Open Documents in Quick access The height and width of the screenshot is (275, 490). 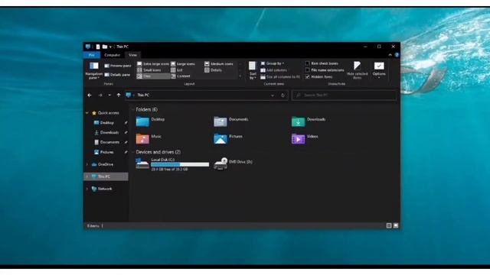tap(107, 142)
